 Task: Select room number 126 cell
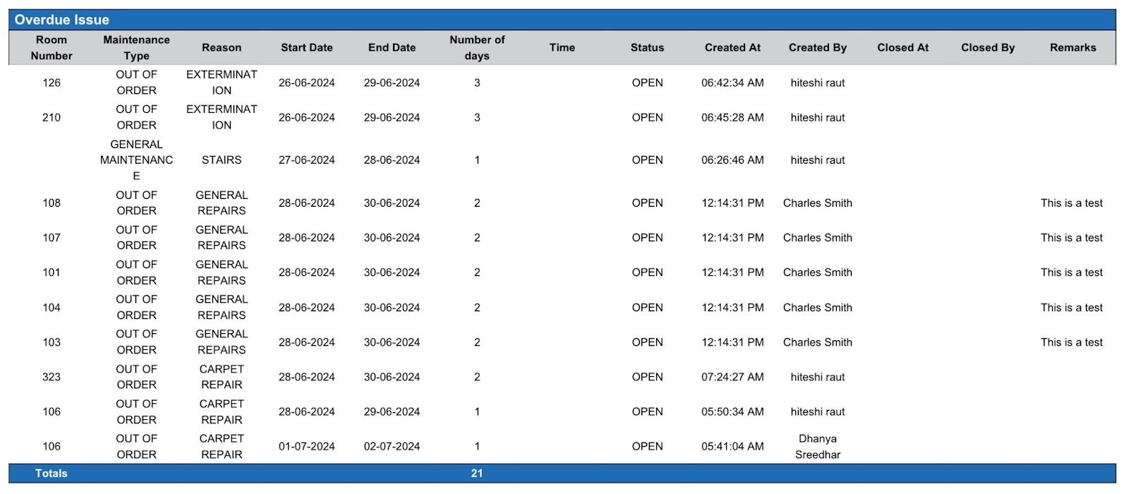tap(52, 83)
